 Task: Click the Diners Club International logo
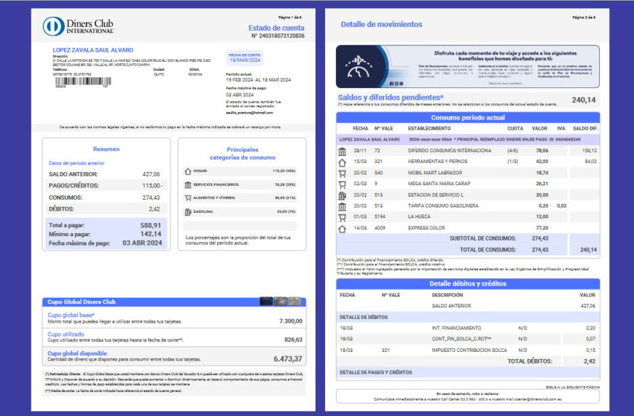78,26
